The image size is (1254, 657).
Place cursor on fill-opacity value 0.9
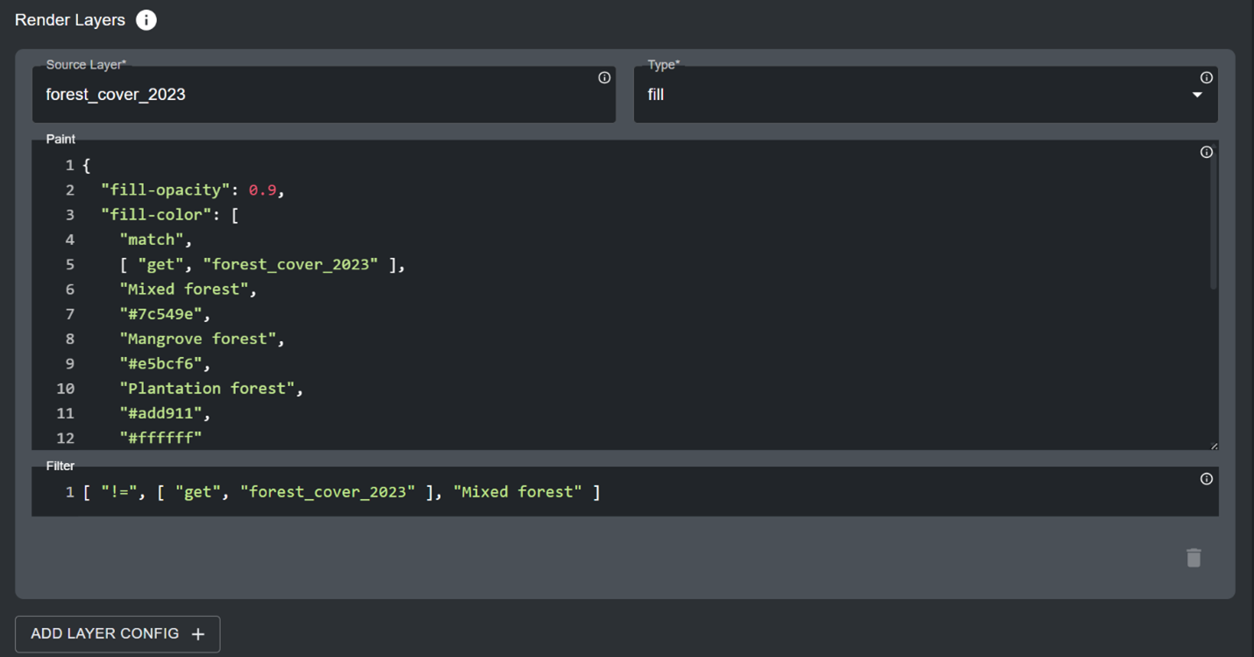(262, 190)
